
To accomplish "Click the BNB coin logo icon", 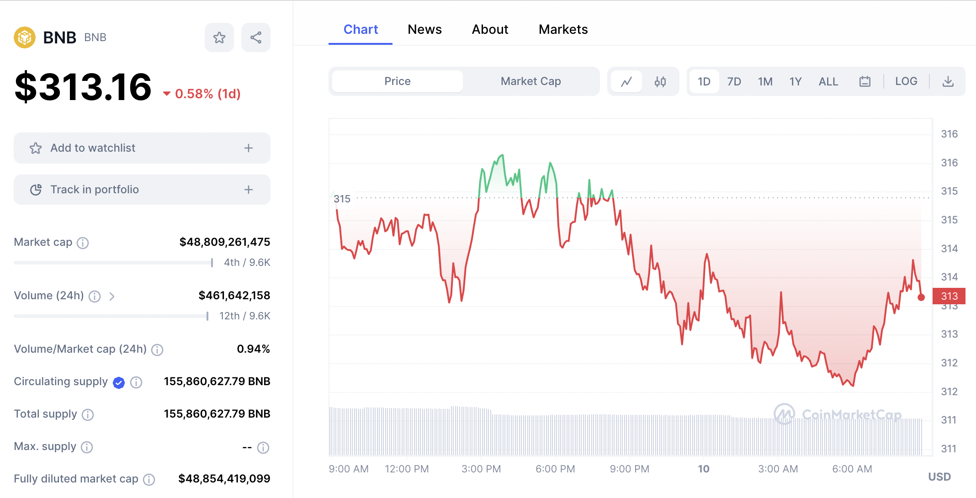I will (x=25, y=37).
